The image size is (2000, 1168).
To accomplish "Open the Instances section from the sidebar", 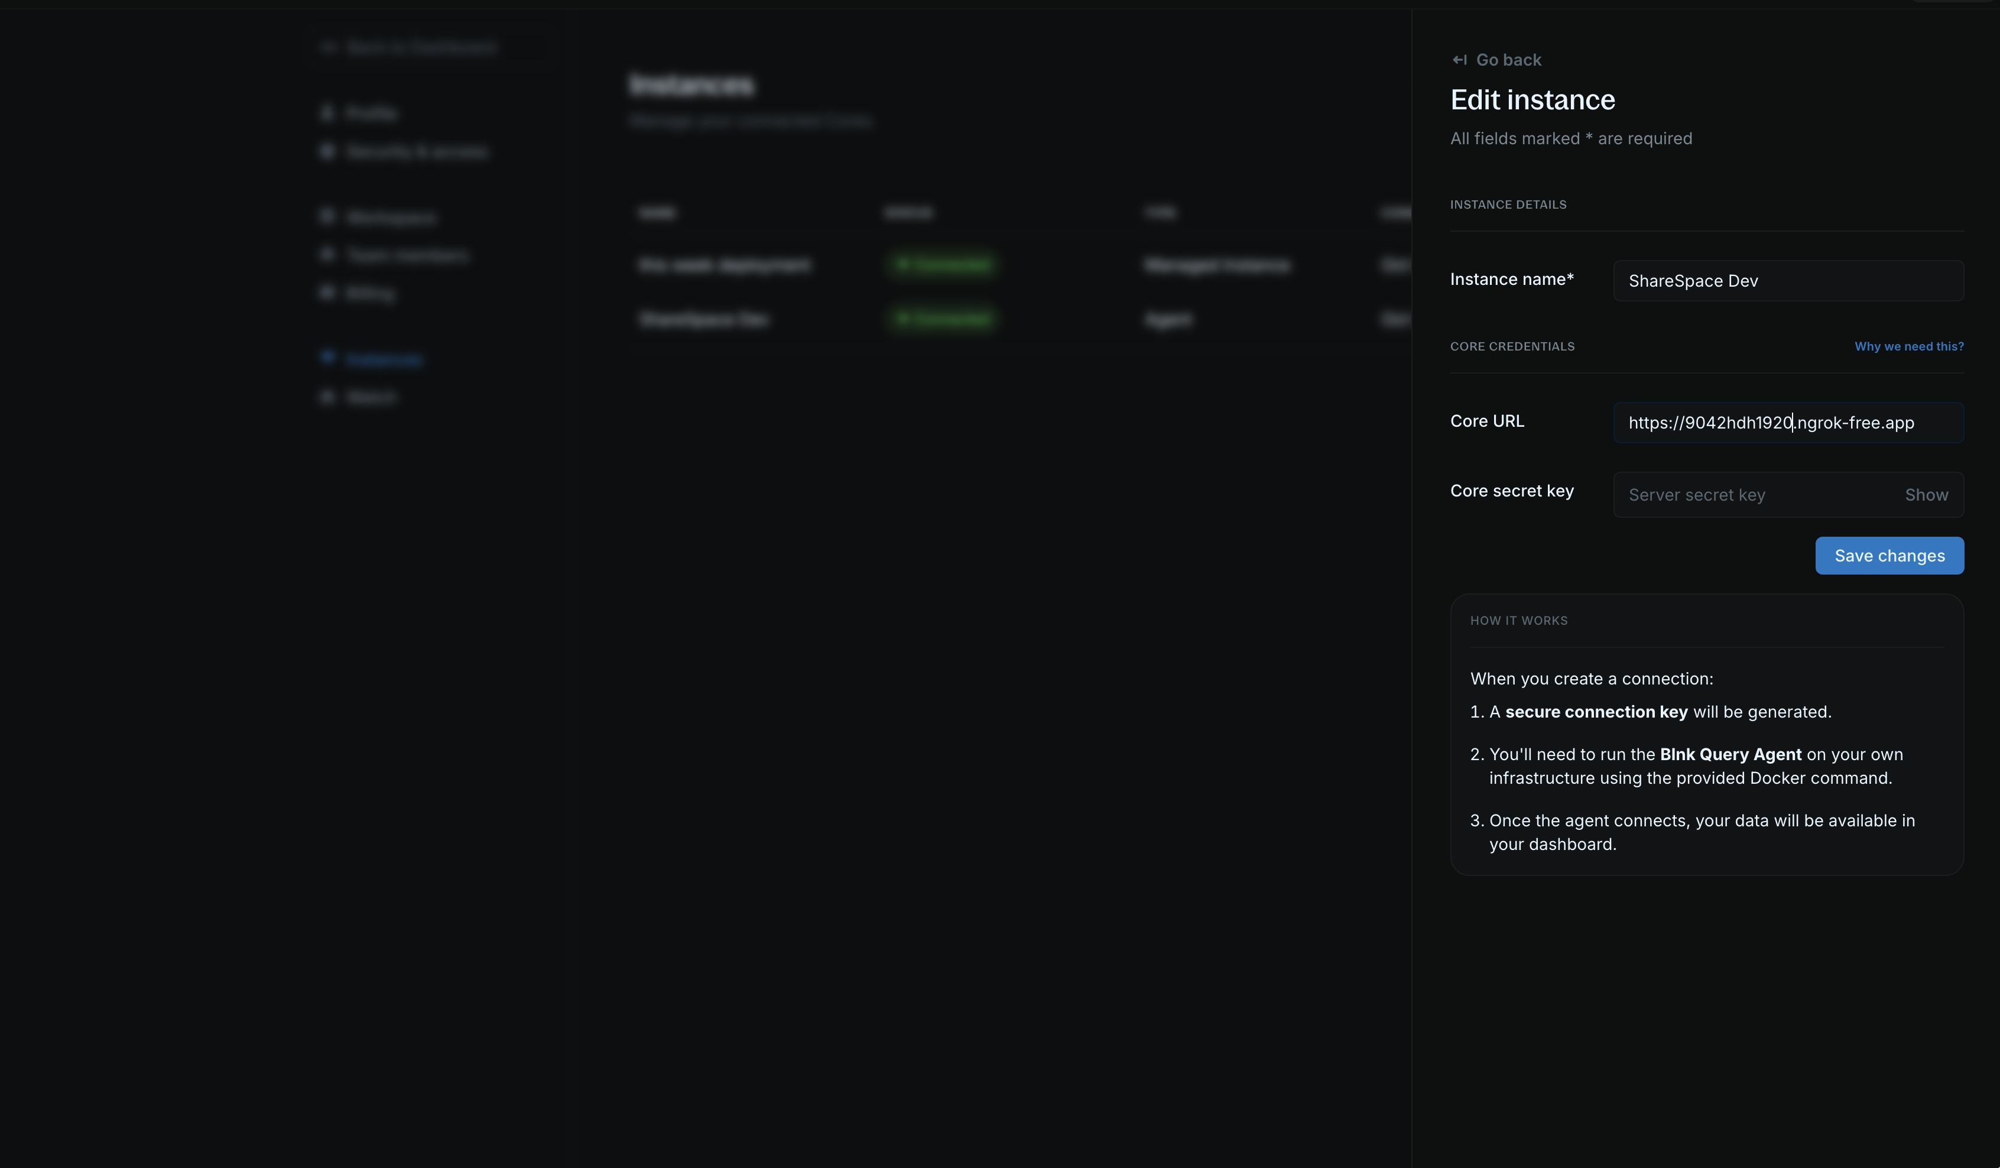I will click(x=384, y=359).
